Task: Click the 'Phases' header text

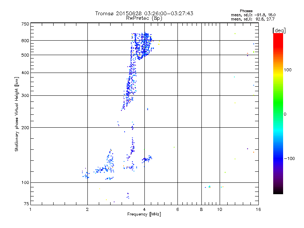Action: [x=246, y=11]
